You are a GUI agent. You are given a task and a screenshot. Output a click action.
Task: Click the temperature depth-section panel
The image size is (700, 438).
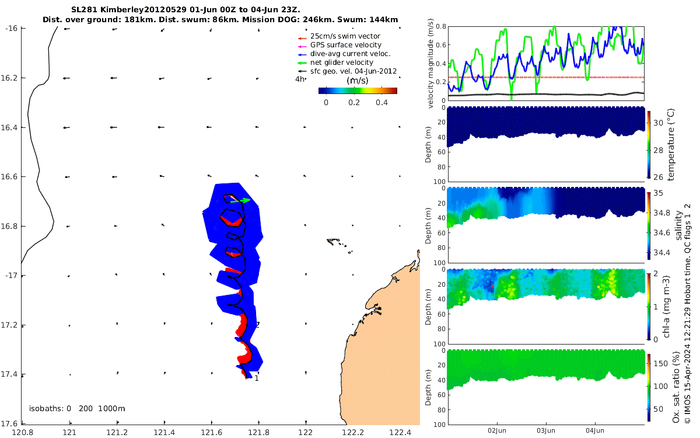546,144
